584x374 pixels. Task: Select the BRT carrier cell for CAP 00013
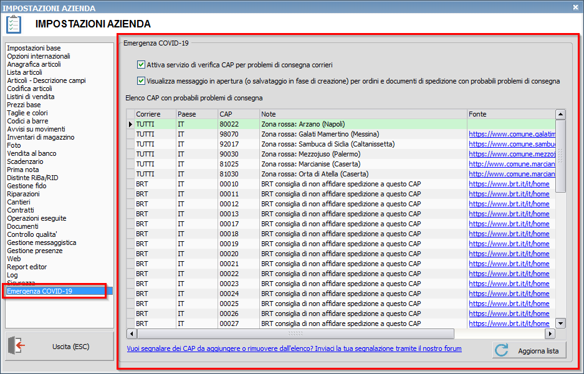156,214
